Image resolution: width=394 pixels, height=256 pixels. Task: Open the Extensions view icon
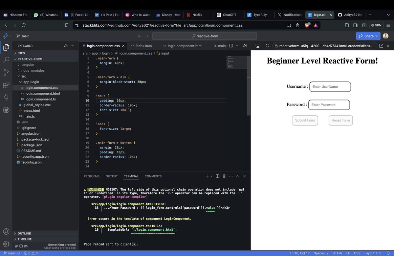pos(6,85)
